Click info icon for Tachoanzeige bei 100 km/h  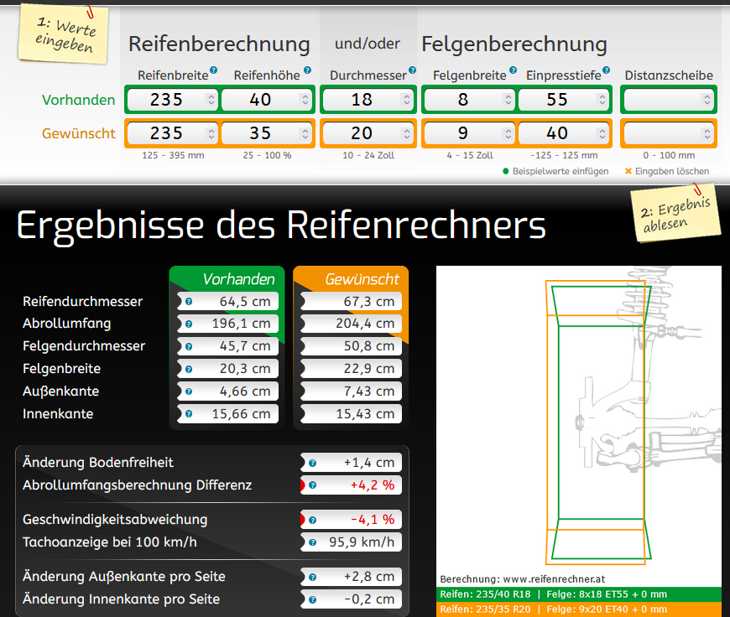(x=312, y=542)
